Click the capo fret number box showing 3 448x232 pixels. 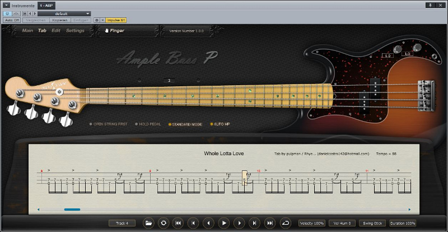pos(169,80)
